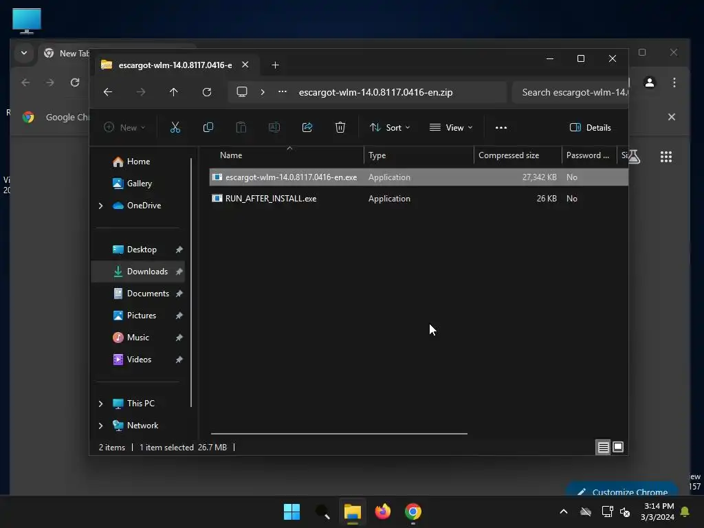Select Downloads in the navigation pane
704x528 pixels.
tap(137, 272)
